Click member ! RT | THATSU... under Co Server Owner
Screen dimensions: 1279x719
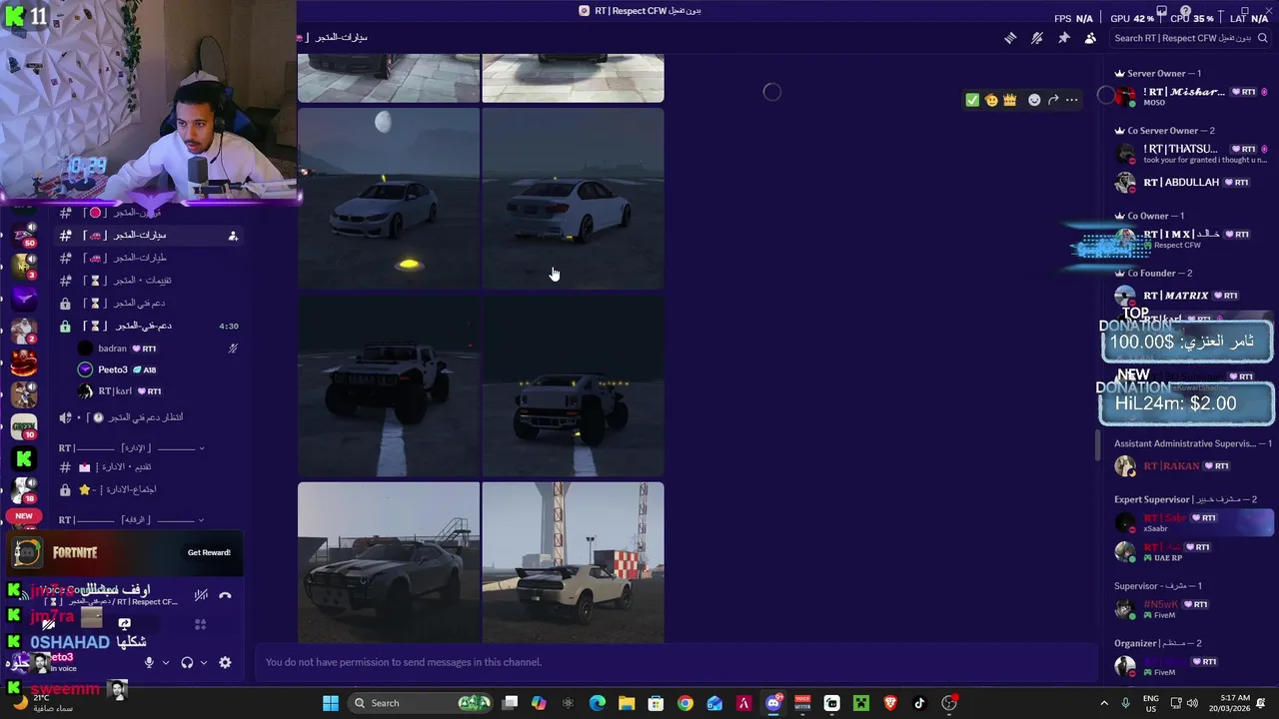pyautogui.click(x=1191, y=154)
